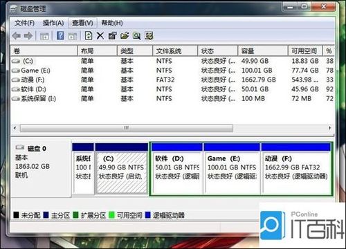346x249 pixels.
Task: Click the dark blue 主分区 legend swatch
Action: point(46,215)
